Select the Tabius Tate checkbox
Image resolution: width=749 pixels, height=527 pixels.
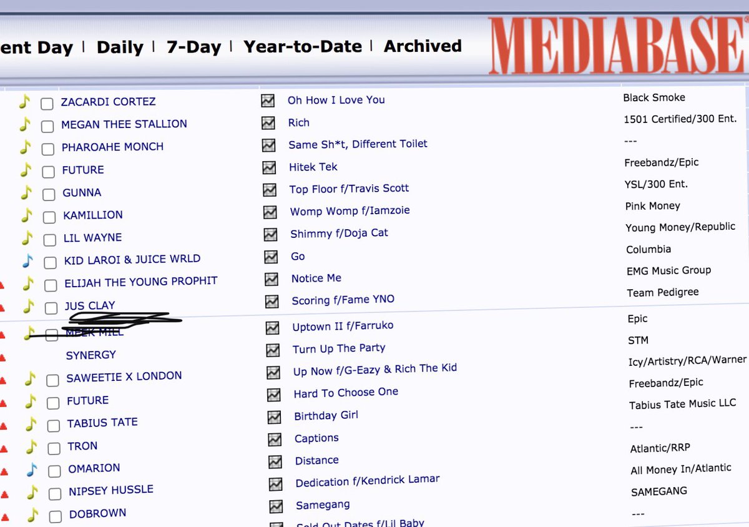[54, 426]
